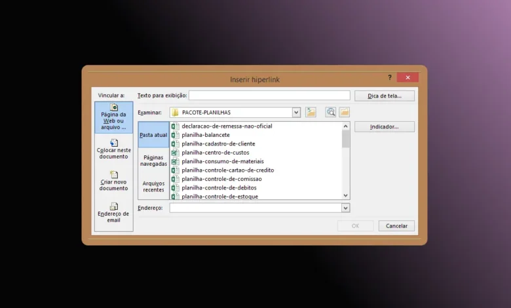Screen dimensions: 511x308
Task: Click the Texto para exibição input field
Action: tap(269, 96)
